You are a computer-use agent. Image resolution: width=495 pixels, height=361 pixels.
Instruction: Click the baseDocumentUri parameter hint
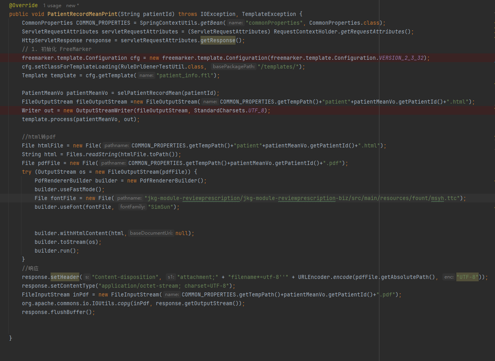[151, 233]
